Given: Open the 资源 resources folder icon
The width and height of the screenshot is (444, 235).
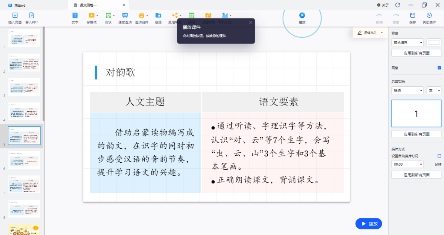Looking at the screenshot, I should (158, 15).
